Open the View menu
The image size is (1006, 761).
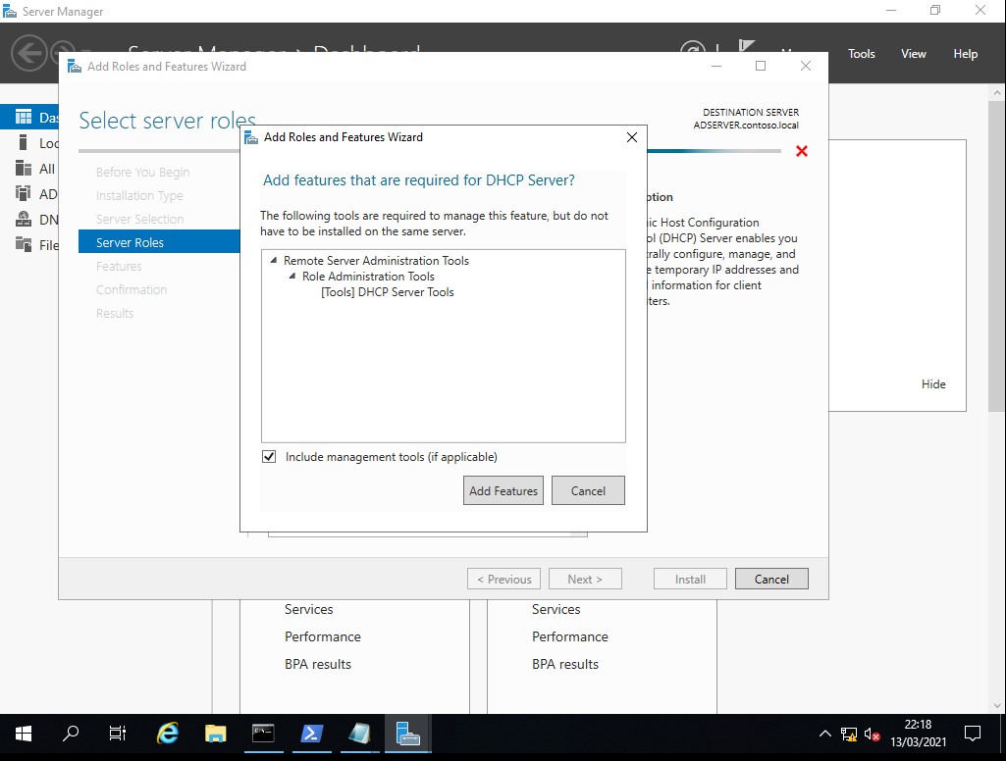[913, 54]
